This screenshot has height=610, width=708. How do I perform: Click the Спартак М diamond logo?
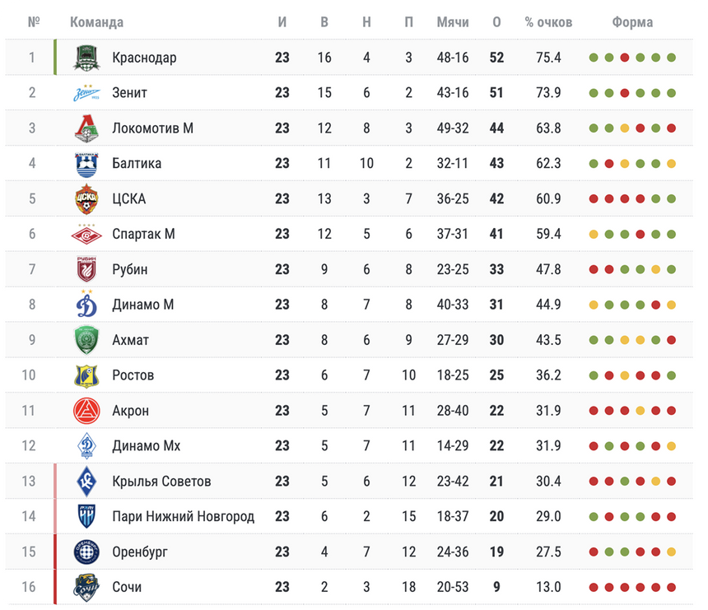86,235
